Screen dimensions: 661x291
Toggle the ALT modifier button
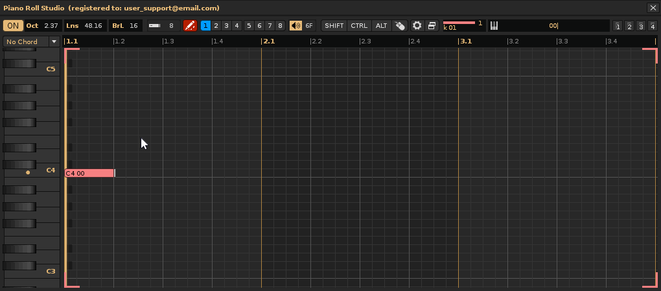pos(382,26)
